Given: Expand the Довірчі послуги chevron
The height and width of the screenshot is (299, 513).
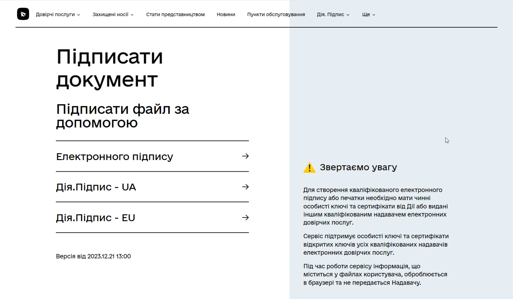Looking at the screenshot, I should 78,15.
